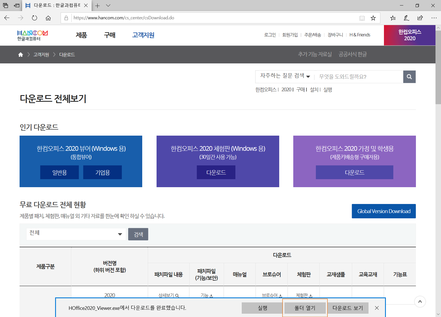Click 가정 및 학생용 다운로드 button

pos(354,172)
